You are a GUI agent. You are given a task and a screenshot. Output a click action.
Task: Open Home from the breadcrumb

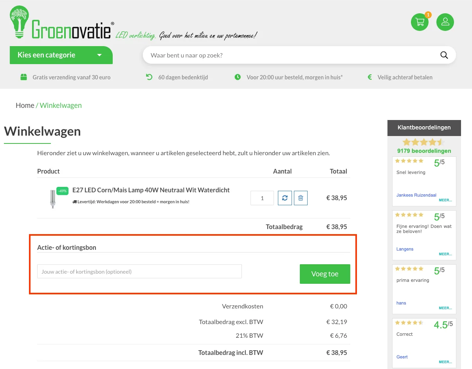coord(25,105)
